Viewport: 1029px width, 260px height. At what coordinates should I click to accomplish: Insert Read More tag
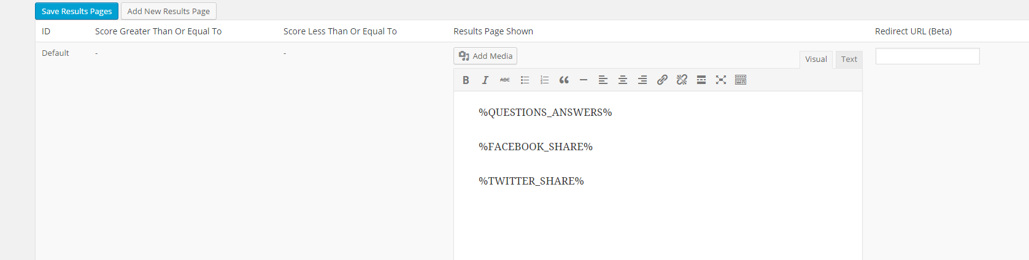coord(701,80)
